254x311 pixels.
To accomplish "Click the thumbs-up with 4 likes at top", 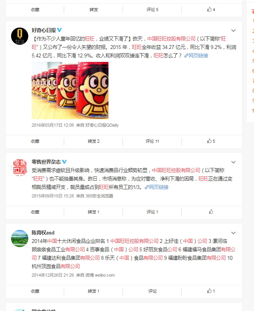I will click(x=211, y=9).
